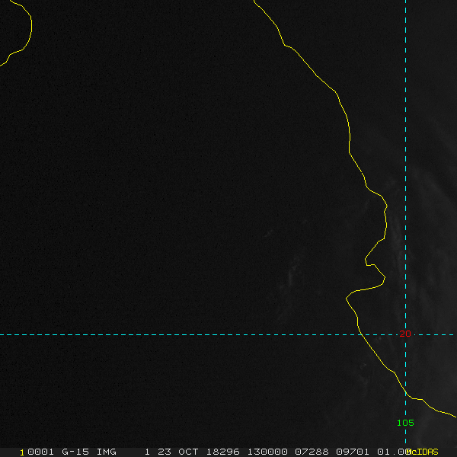The height and width of the screenshot is (457, 457).
Task: Click the yellow coastline outline at top-left corner
Action: point(29,30)
